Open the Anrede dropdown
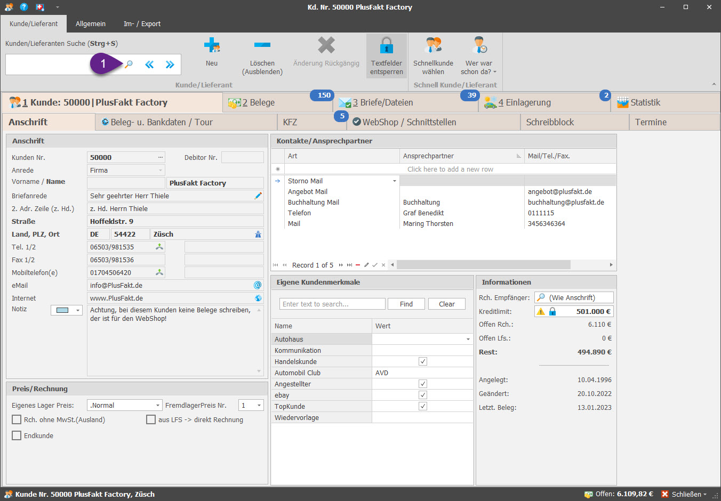Image resolution: width=721 pixels, height=501 pixels. pyautogui.click(x=161, y=171)
